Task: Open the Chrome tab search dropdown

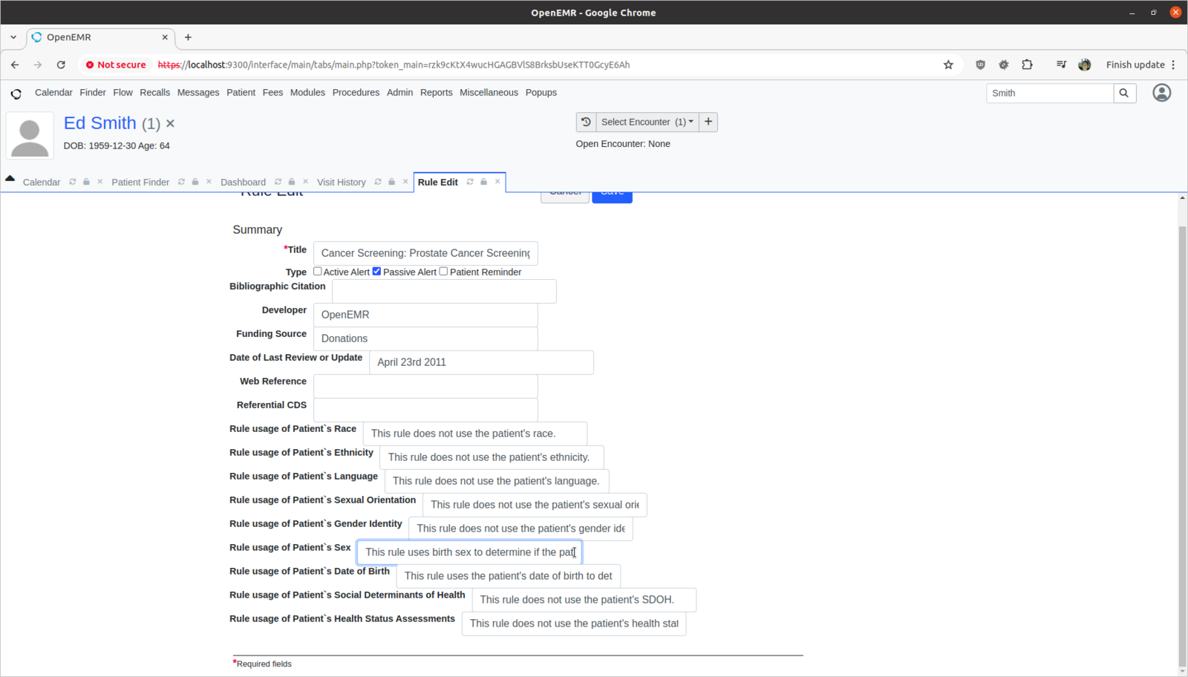Action: pyautogui.click(x=13, y=37)
